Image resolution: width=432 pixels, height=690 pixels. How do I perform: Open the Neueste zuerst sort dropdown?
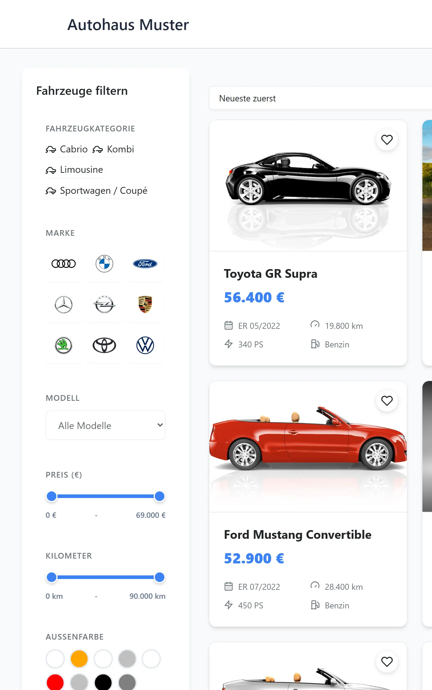320,98
